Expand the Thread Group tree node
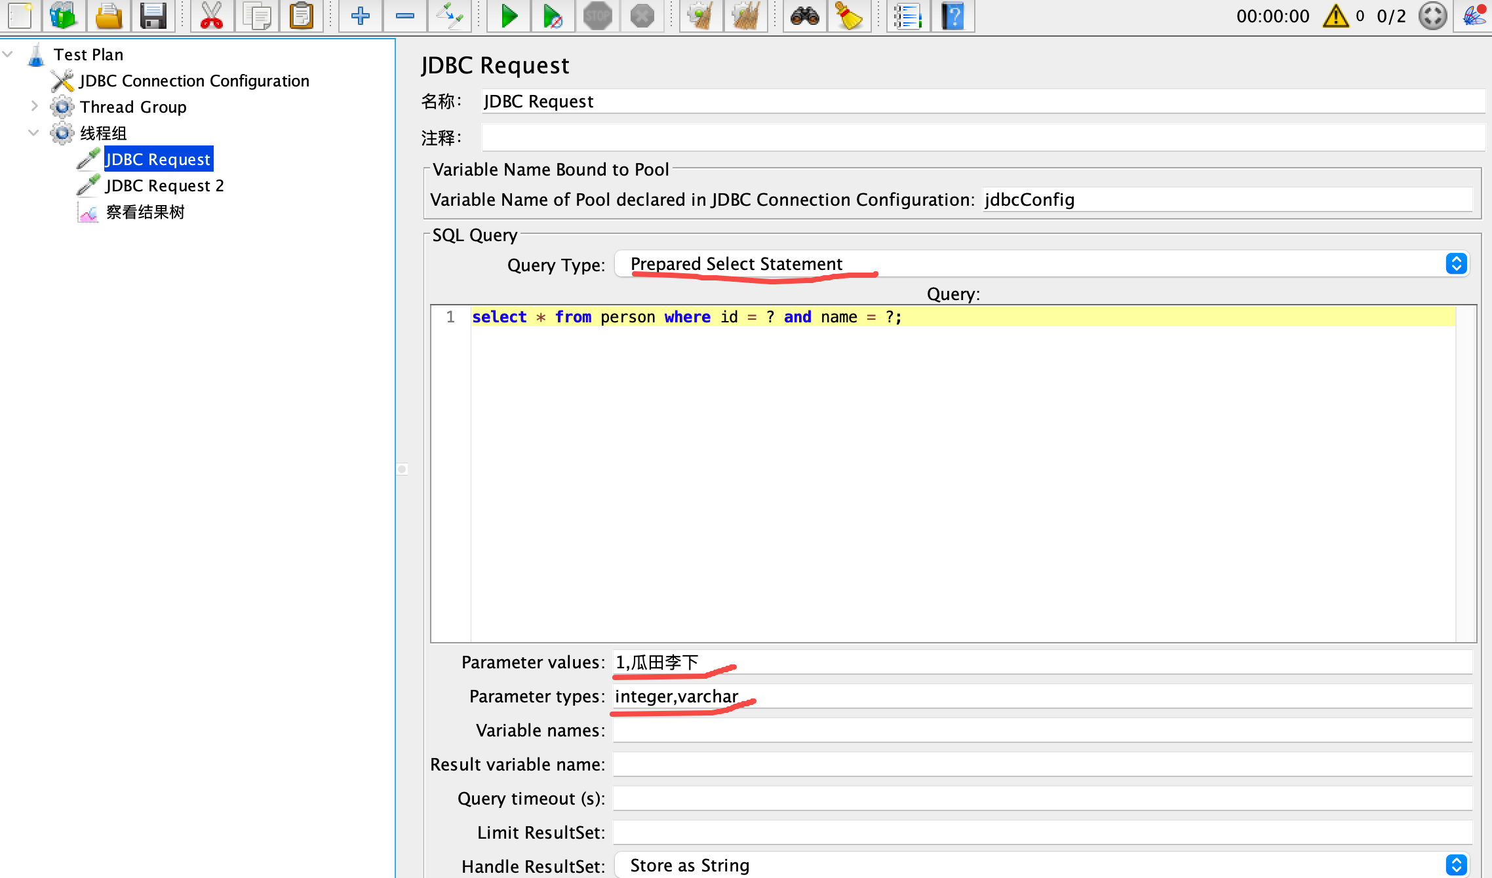Screen dimensions: 1492x878 35,106
